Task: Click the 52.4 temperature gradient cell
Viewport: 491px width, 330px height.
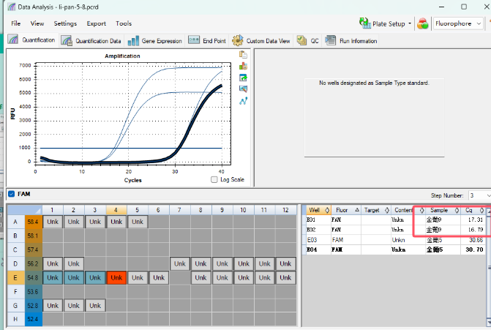Action: [x=33, y=319]
